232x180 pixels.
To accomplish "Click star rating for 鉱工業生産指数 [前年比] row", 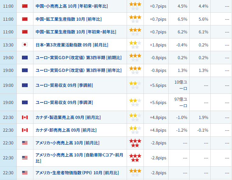I will coord(135,19).
